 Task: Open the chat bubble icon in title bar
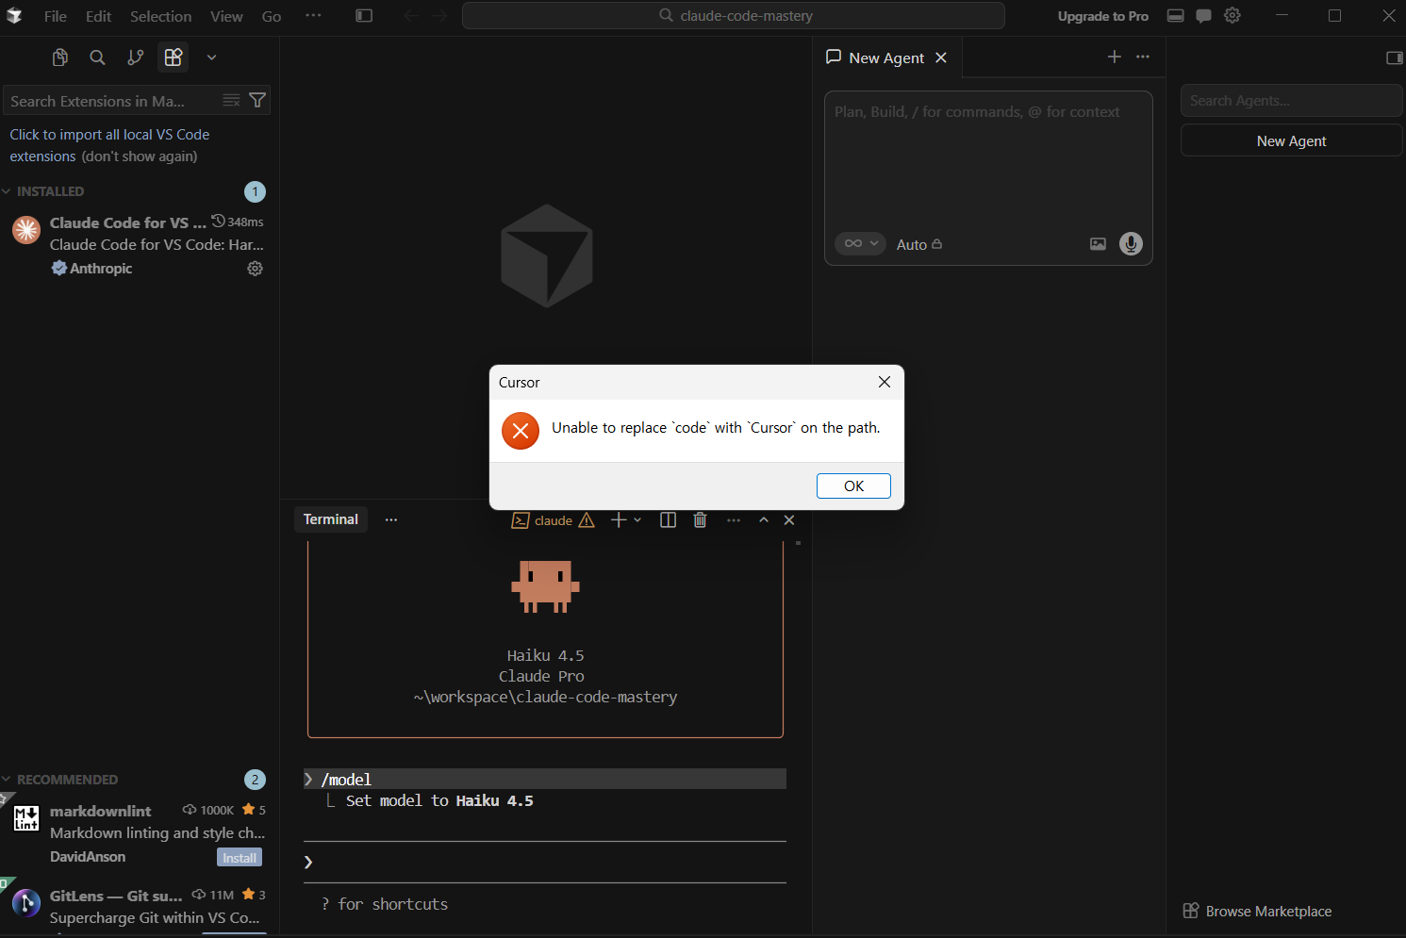click(x=1203, y=16)
